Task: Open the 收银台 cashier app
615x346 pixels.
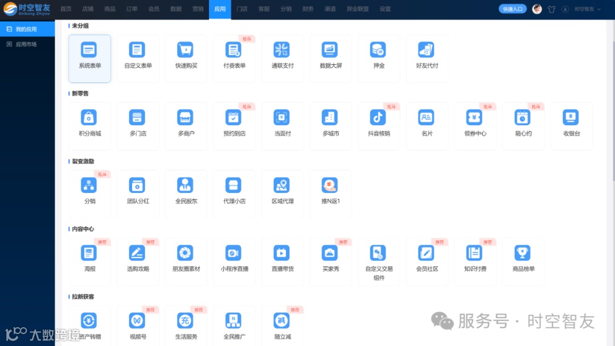Action: 572,126
